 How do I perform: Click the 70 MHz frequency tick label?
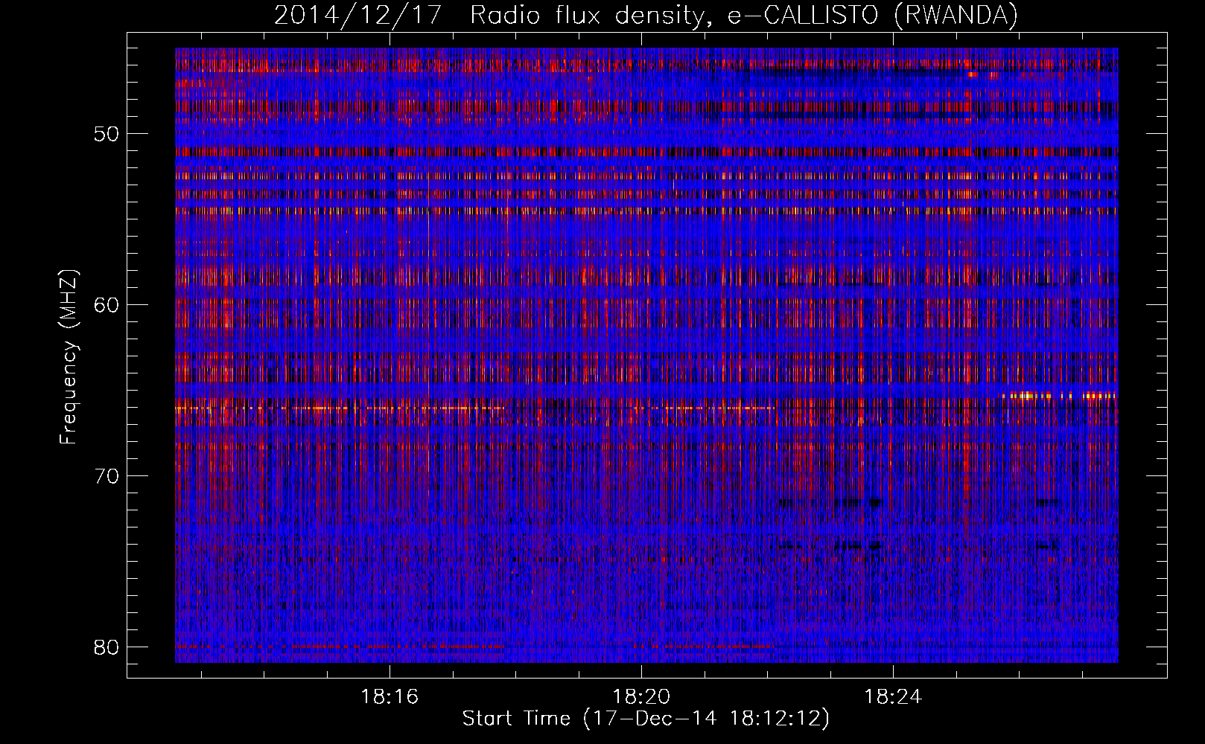pos(107,475)
